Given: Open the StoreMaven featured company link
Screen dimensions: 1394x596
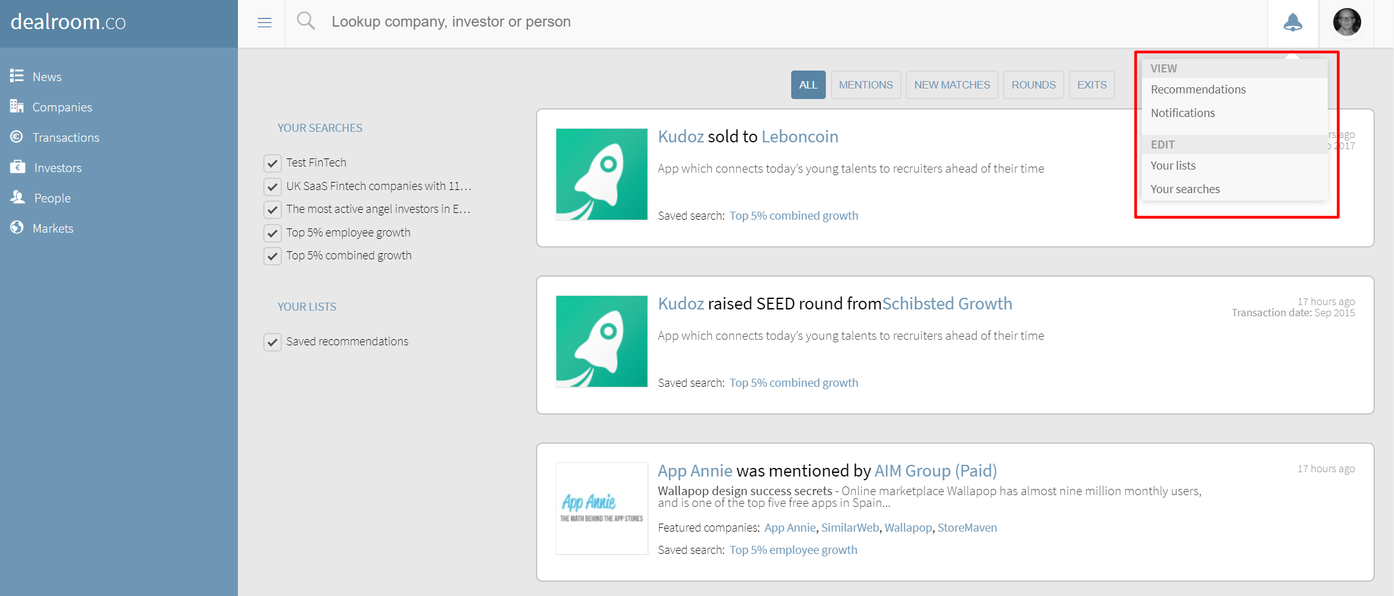Looking at the screenshot, I should (967, 527).
